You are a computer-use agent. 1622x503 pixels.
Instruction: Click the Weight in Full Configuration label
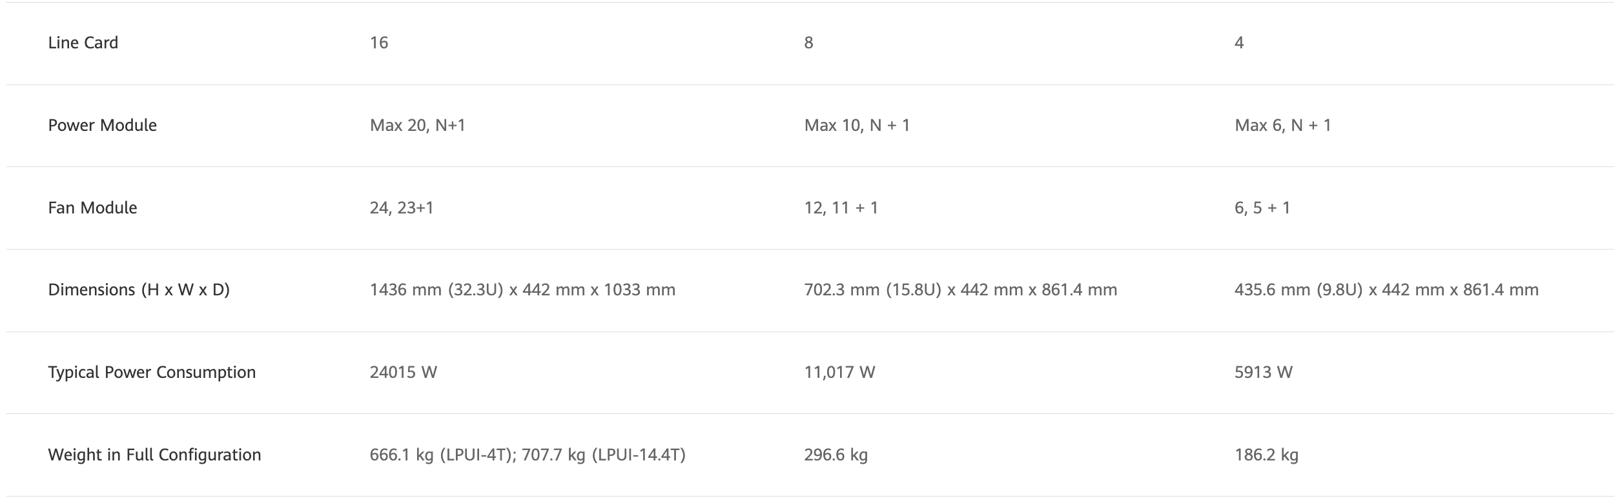(x=154, y=455)
